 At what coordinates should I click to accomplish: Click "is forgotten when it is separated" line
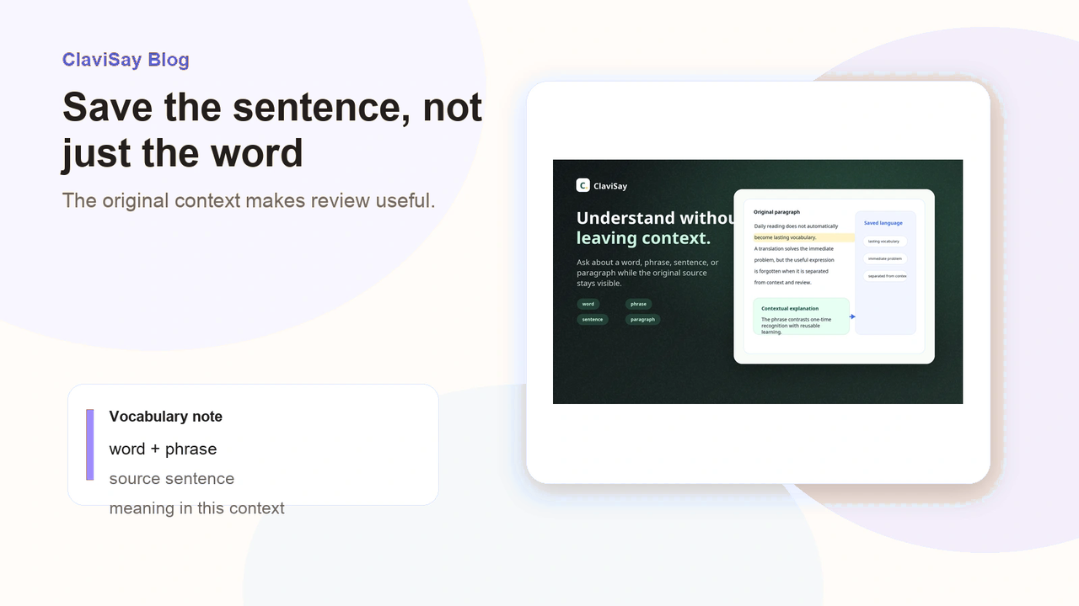(x=792, y=271)
